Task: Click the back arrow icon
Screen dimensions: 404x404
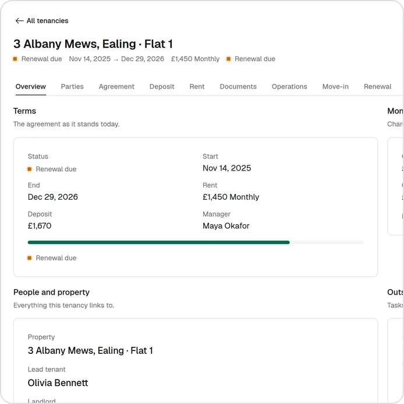Action: [20, 20]
